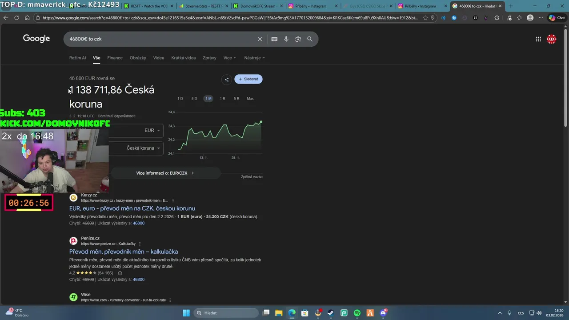This screenshot has height=320, width=569.
Task: Click the Odmítnutí odpovědnosti disclaimer link
Action: (116, 116)
